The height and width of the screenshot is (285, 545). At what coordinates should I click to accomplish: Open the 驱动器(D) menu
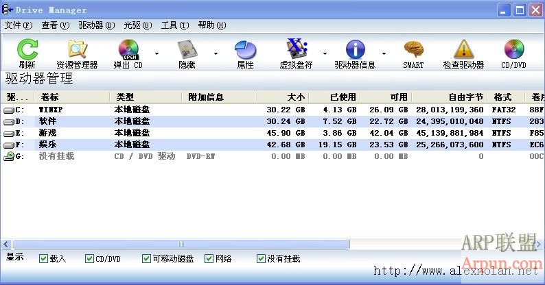coord(96,25)
